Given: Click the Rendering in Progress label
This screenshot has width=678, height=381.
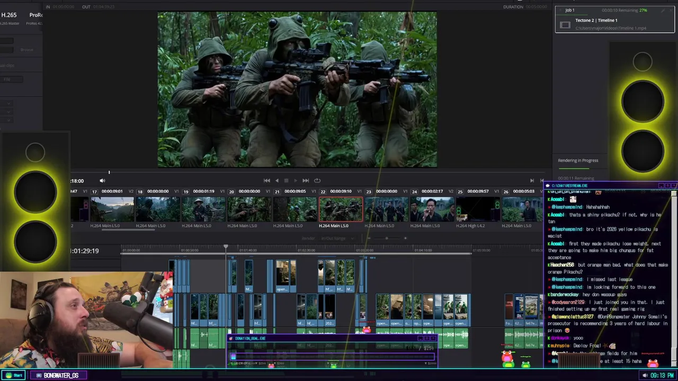Looking at the screenshot, I should (x=578, y=160).
